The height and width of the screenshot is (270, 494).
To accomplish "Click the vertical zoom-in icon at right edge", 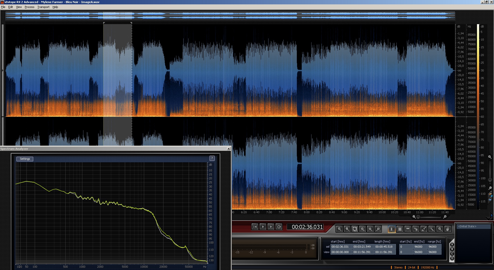I will click(x=490, y=157).
